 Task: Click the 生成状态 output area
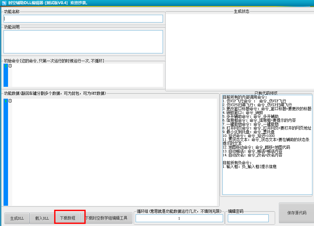point(240,51)
